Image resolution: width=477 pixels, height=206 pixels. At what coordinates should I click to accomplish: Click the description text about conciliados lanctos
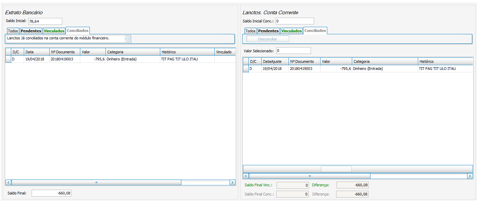coord(58,38)
